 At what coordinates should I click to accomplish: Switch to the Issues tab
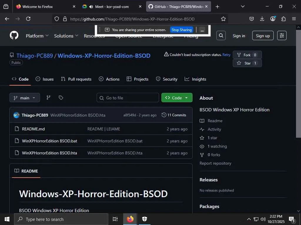point(45,79)
